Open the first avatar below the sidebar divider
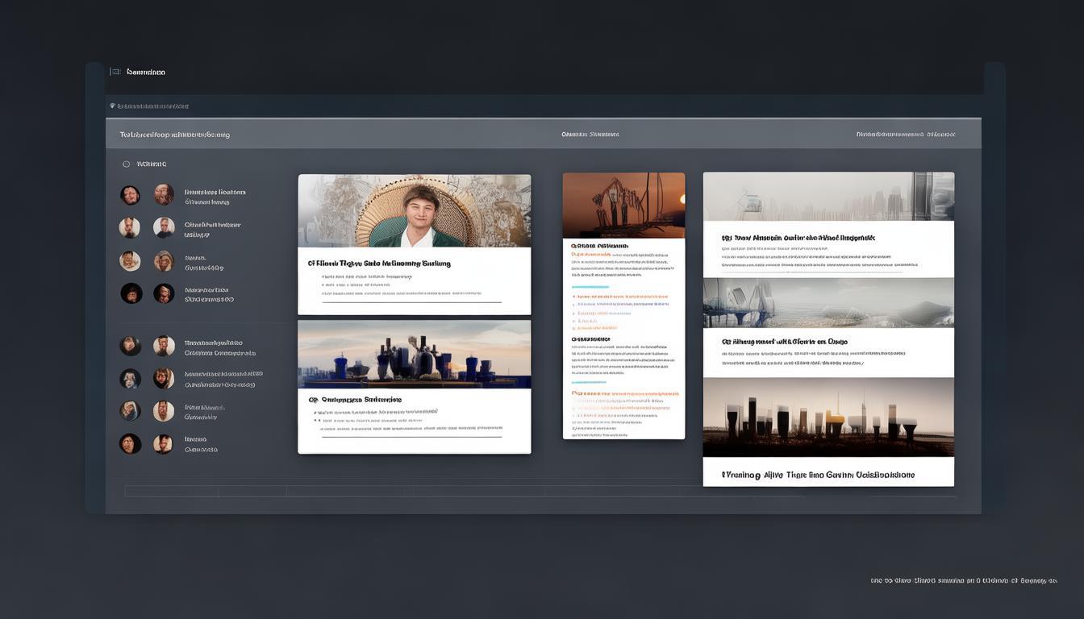Screen dimensions: 1084x619 click(130, 346)
